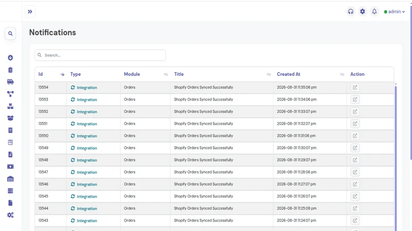The image size is (412, 231).
Task: Open the server stack sidebar icon
Action: [10, 191]
